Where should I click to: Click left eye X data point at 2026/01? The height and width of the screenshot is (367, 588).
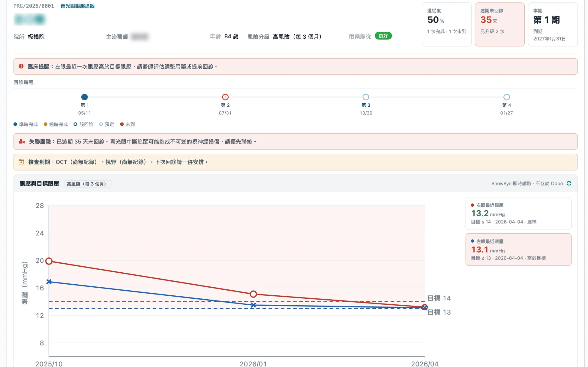click(x=253, y=305)
